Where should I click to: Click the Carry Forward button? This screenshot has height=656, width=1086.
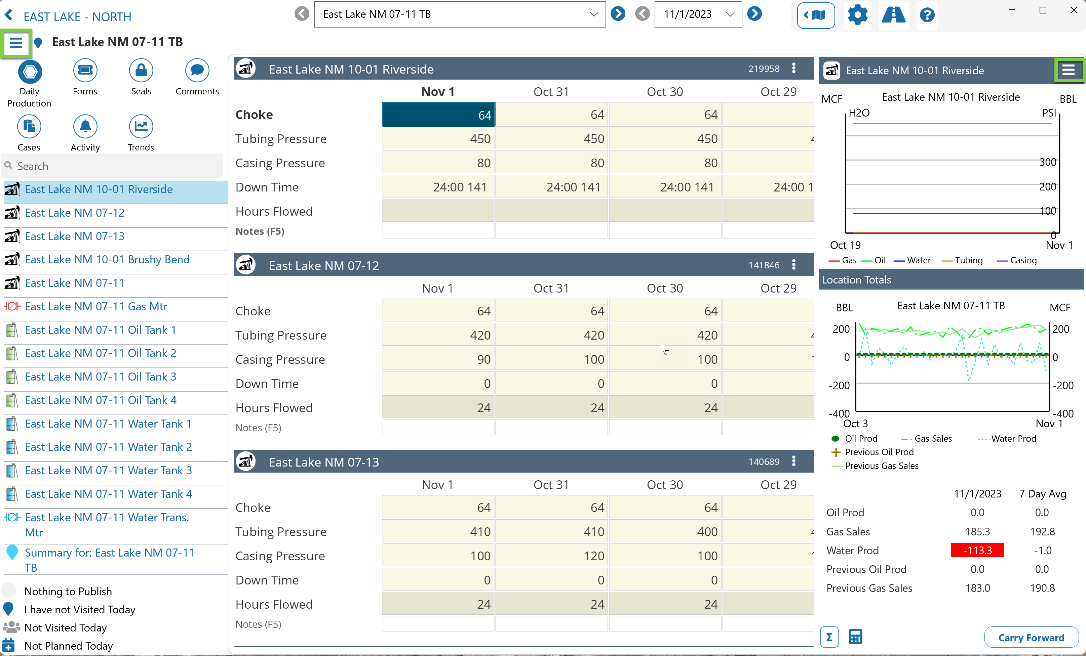tap(1031, 637)
